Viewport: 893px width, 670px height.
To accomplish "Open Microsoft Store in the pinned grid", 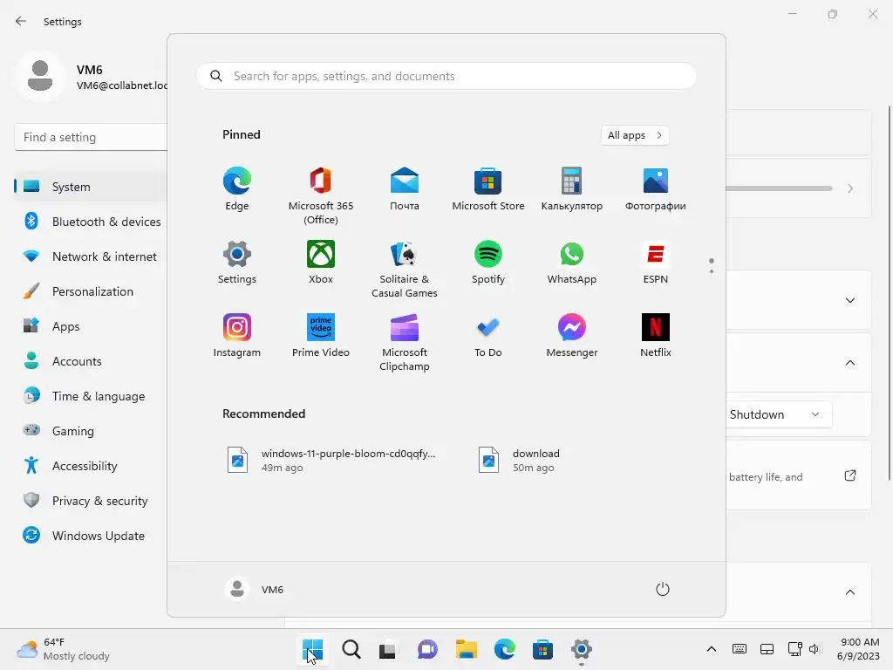I will [x=488, y=189].
